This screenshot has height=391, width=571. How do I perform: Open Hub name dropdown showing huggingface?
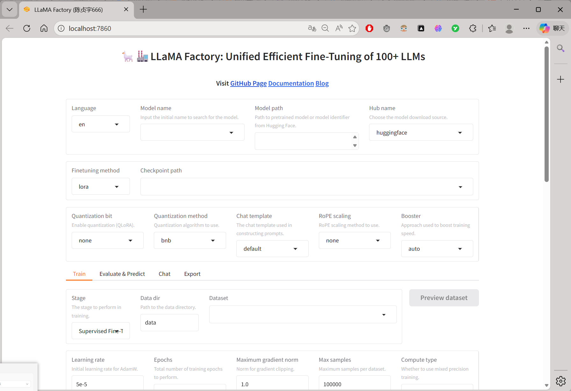(x=421, y=132)
